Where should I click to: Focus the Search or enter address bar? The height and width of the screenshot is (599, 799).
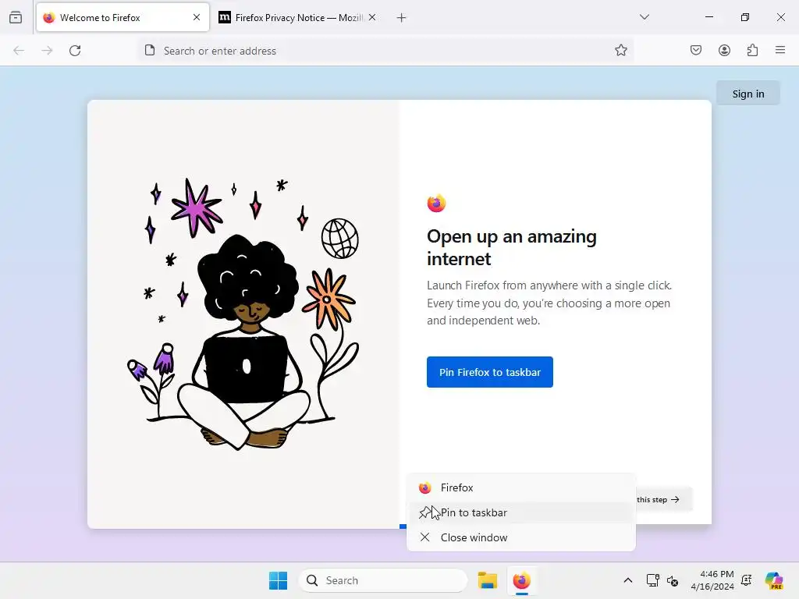coord(385,51)
